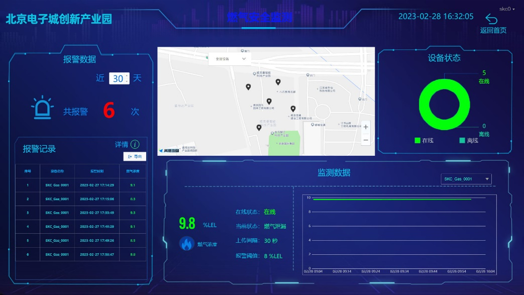Open the SKC_Gas_0001 device selector dropdown
Screen dimensions: 524x295
[x=466, y=179]
